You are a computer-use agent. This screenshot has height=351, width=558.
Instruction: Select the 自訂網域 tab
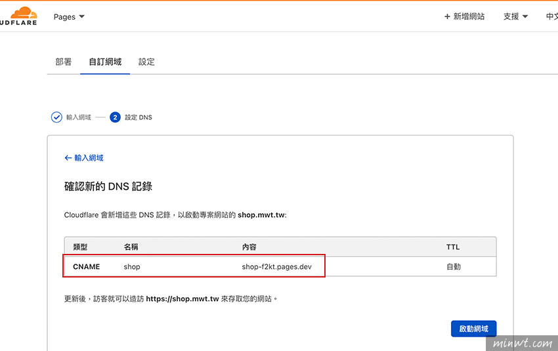tap(105, 62)
